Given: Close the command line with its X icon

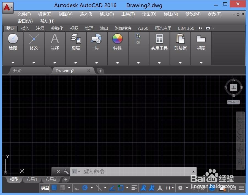Looking at the screenshot, I should [x=58, y=172].
